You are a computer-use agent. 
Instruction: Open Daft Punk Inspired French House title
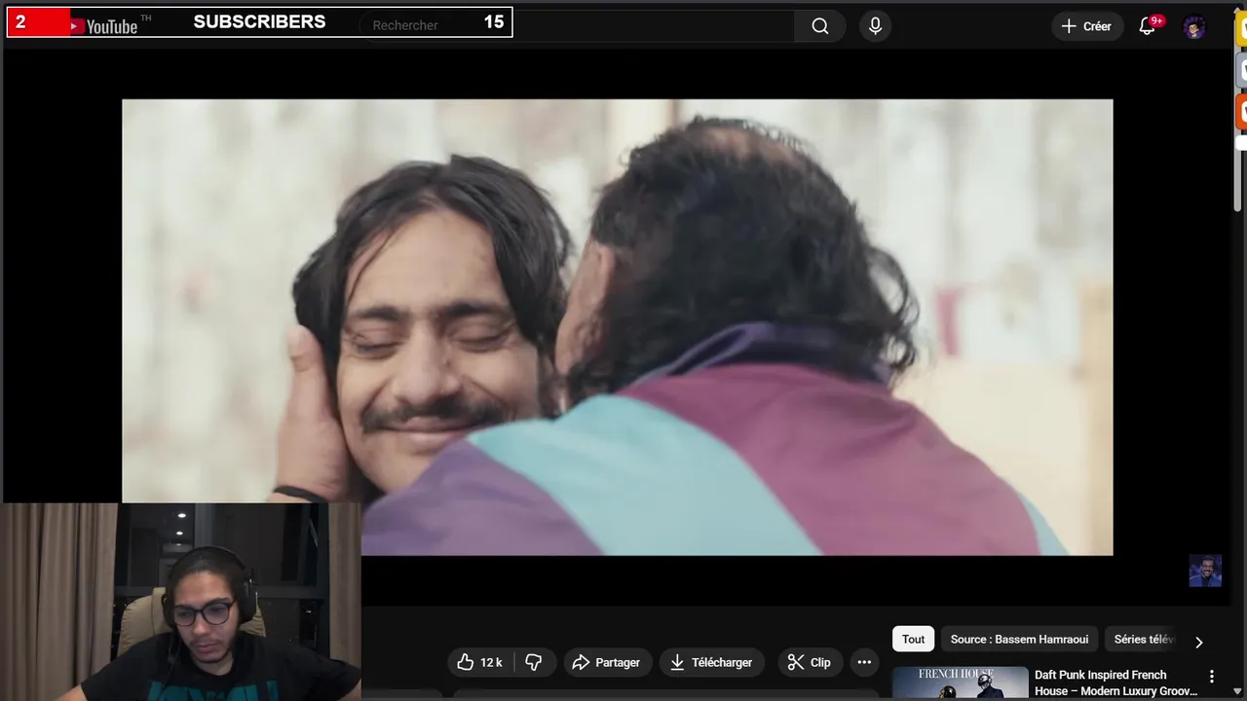point(1115,683)
